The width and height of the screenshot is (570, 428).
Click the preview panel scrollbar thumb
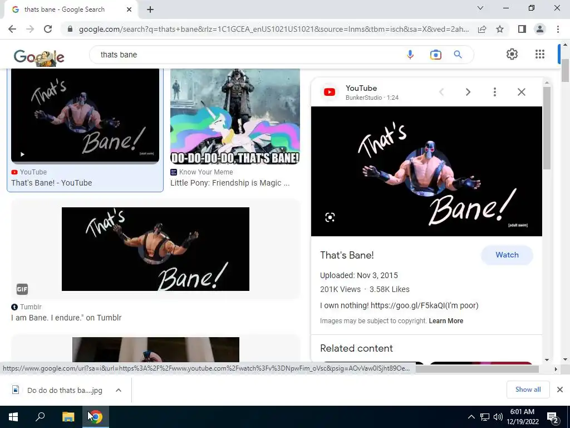[547, 128]
